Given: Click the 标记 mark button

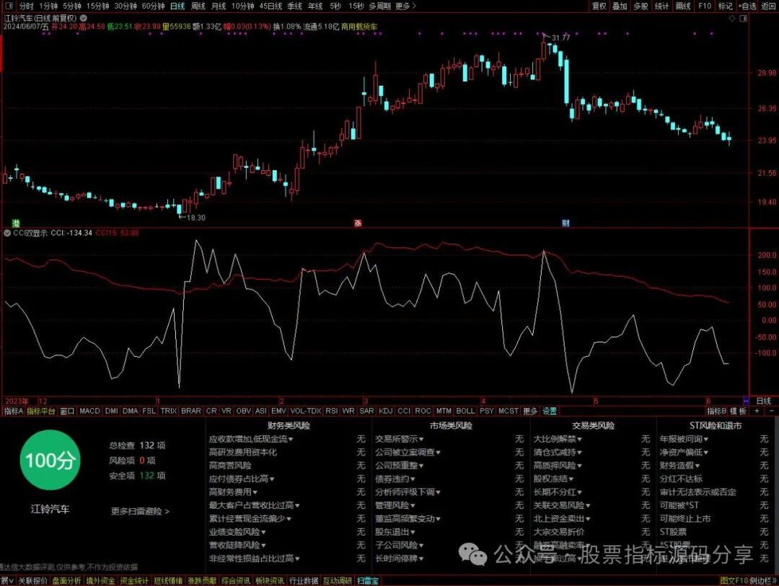Looking at the screenshot, I should pos(726,6).
